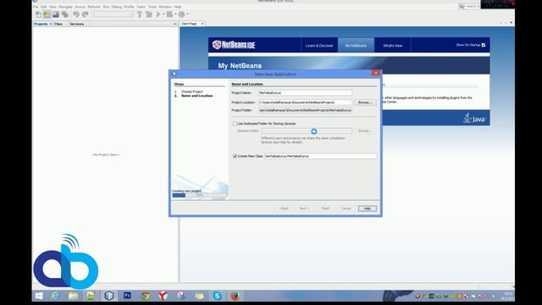542x305 pixels.
Task: Open the Edit menu
Action: (x=43, y=7)
